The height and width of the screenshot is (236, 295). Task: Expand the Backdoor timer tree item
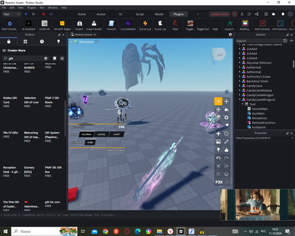pyautogui.click(x=240, y=81)
